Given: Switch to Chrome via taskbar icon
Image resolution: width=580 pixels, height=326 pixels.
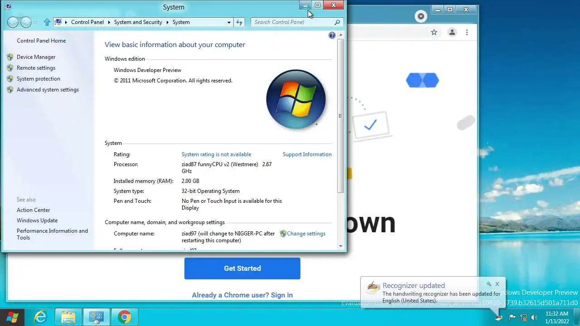Looking at the screenshot, I should pos(125,317).
